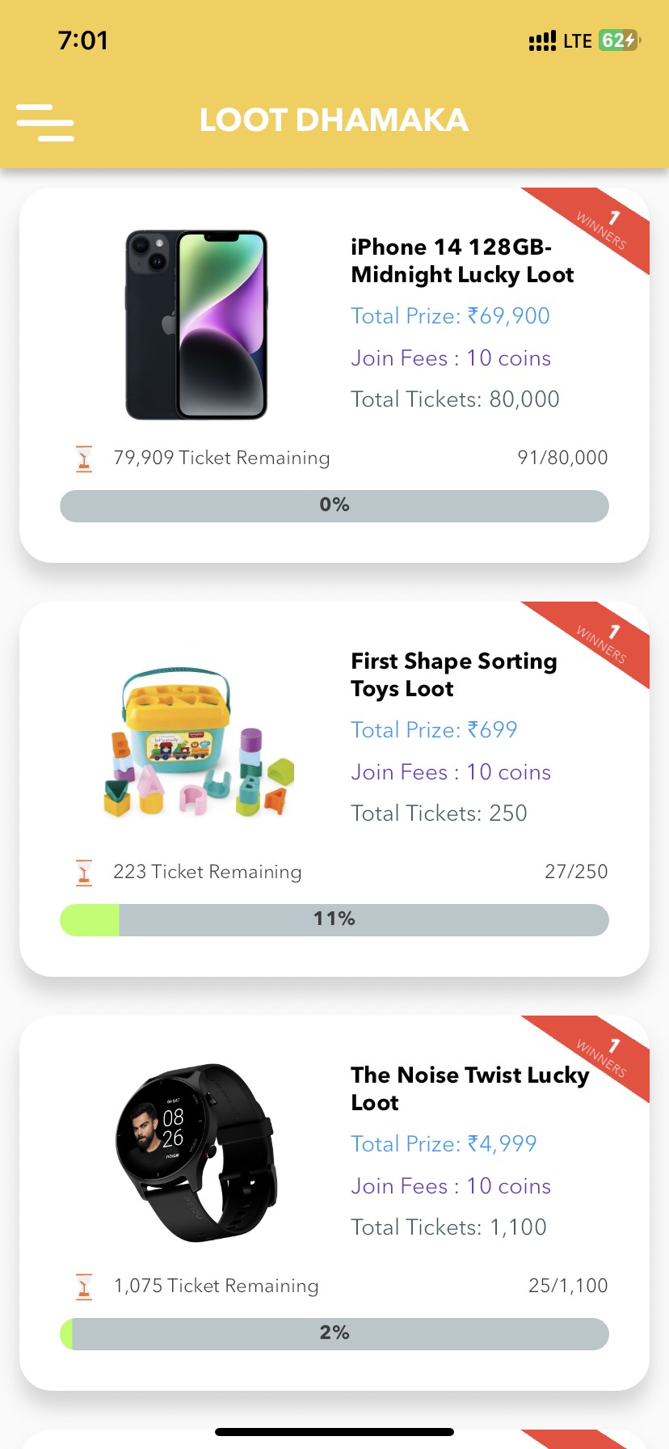Open the iPhone 14 product image
This screenshot has width=669, height=1449.
(196, 325)
